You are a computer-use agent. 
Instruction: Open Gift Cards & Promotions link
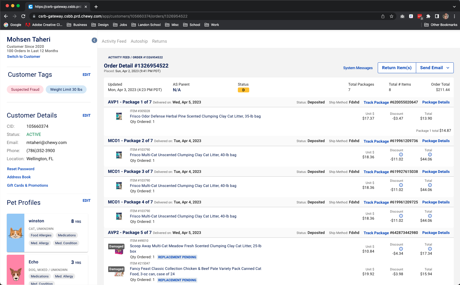click(x=28, y=185)
